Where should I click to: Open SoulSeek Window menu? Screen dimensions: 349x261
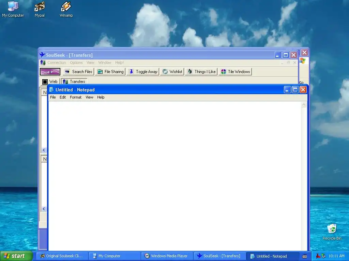click(105, 63)
